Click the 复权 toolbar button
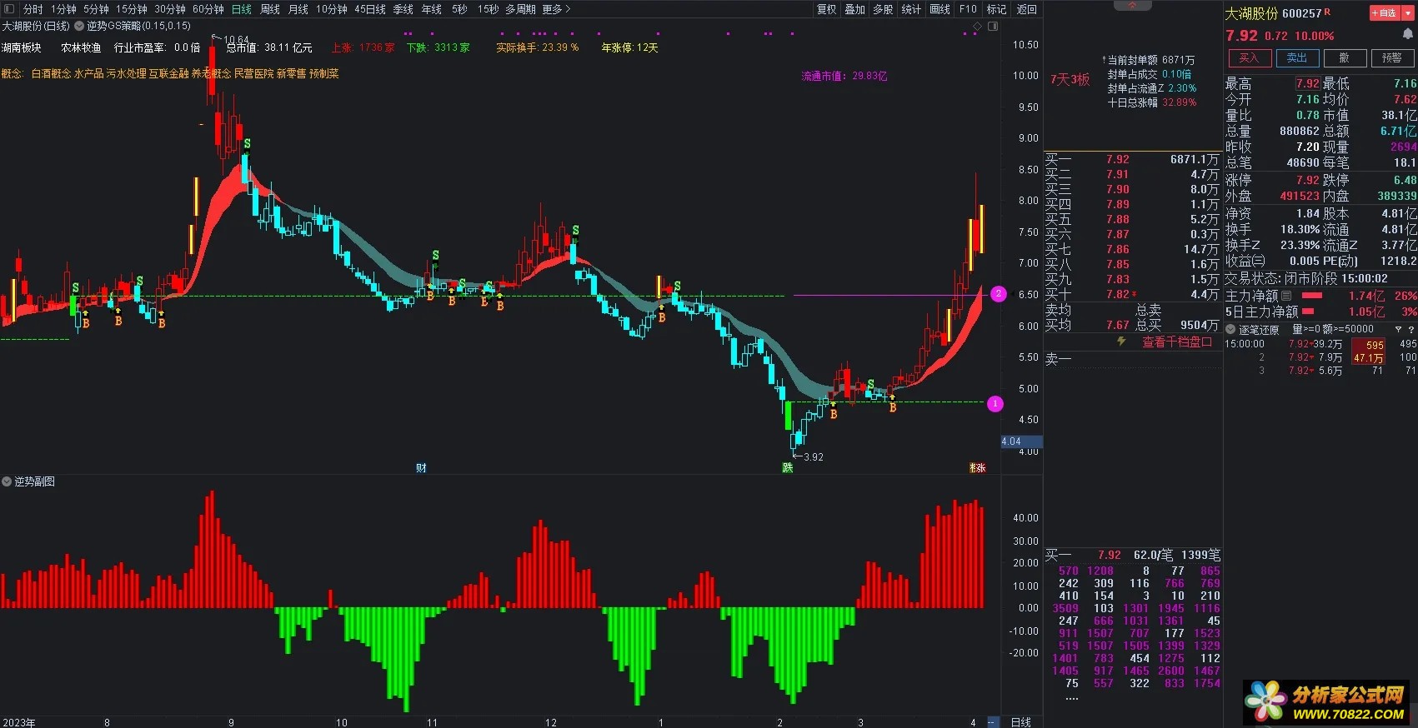The image size is (1418, 728). click(826, 9)
